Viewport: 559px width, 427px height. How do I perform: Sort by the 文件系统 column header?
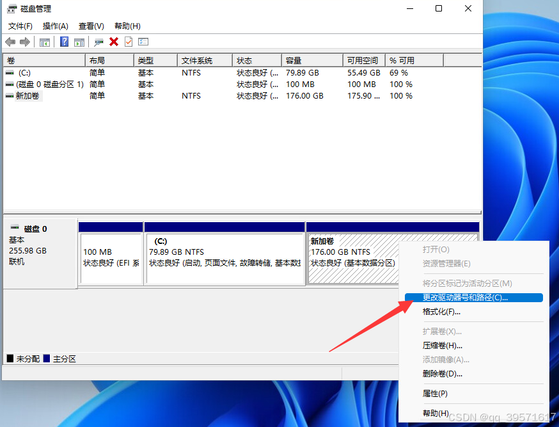(x=205, y=61)
